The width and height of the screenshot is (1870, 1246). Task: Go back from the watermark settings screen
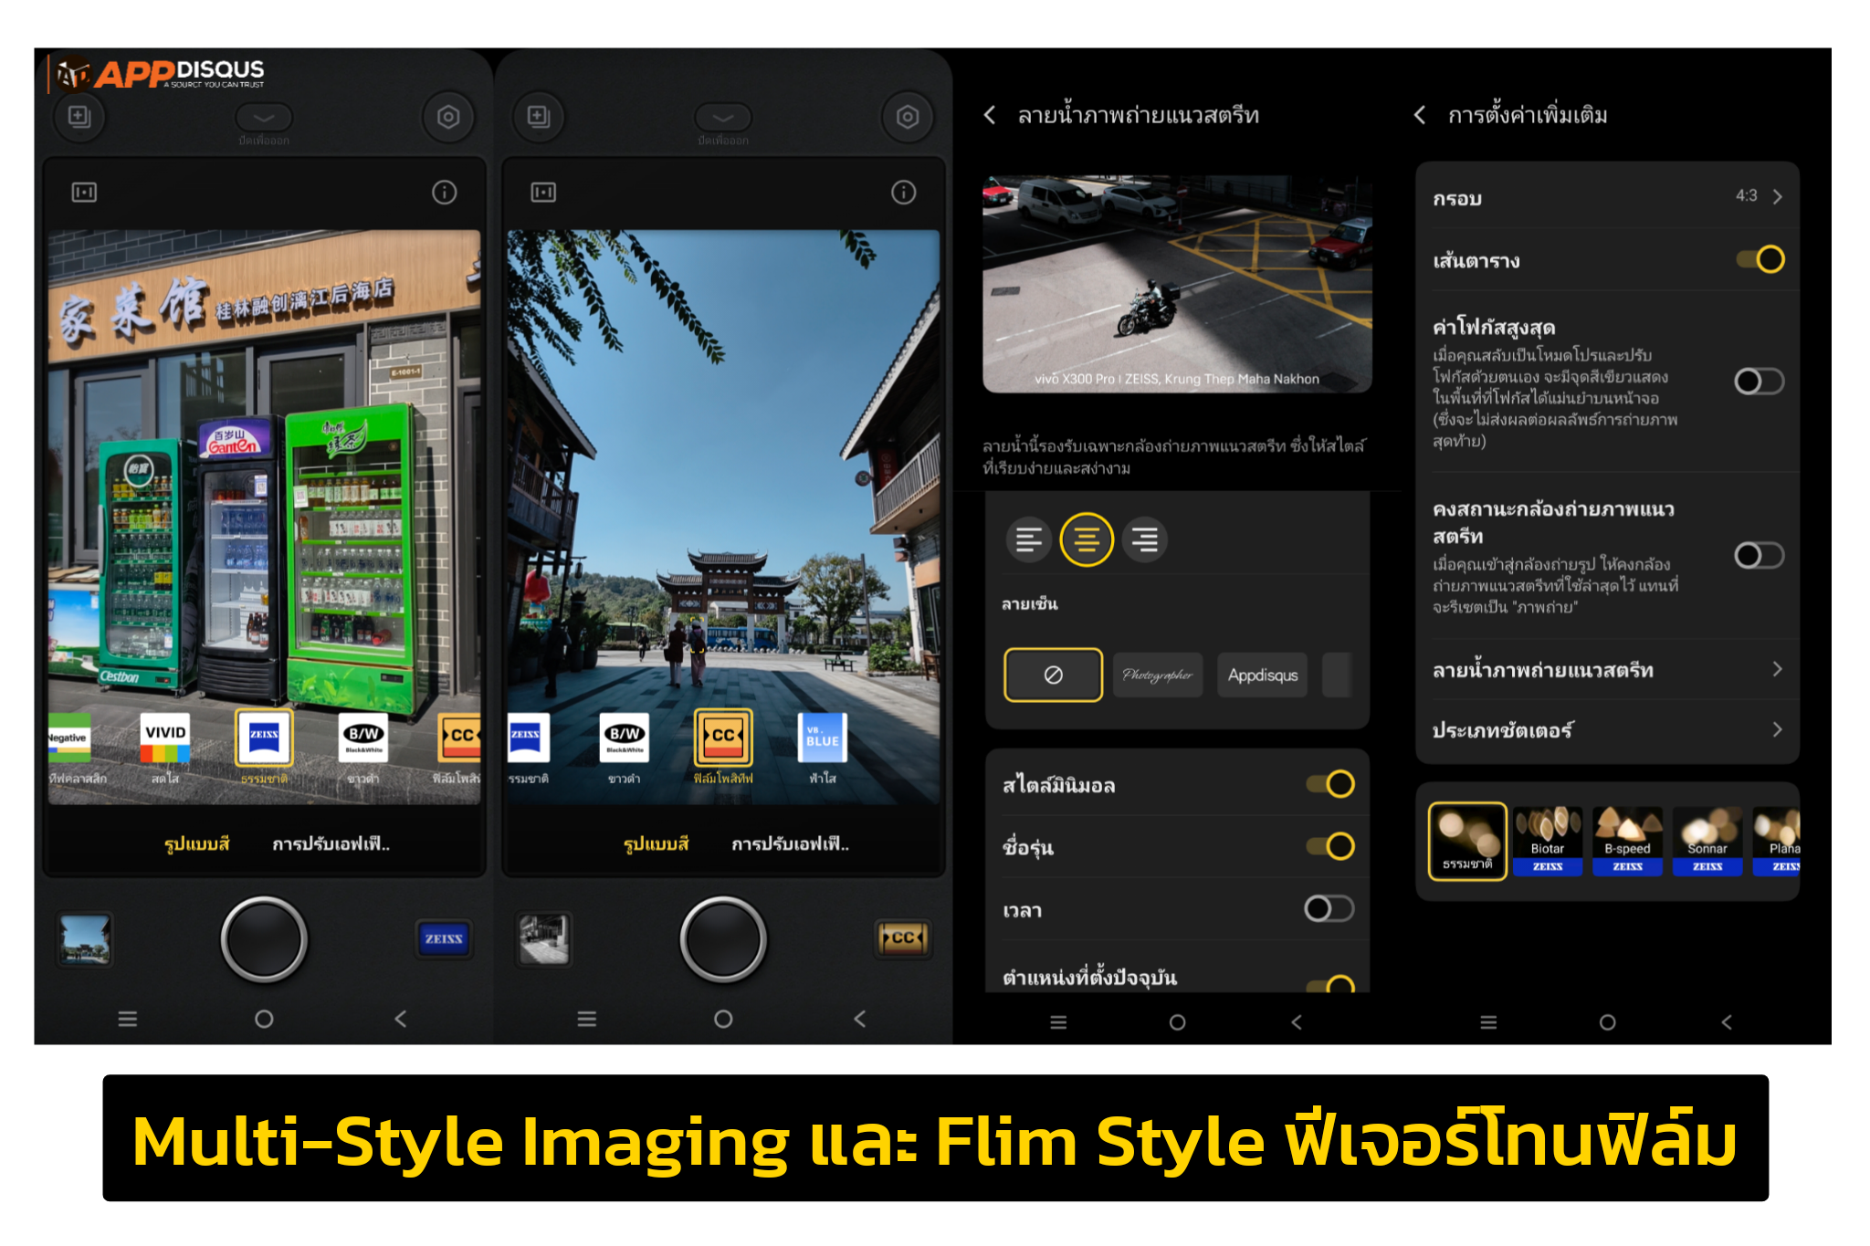coord(990,115)
